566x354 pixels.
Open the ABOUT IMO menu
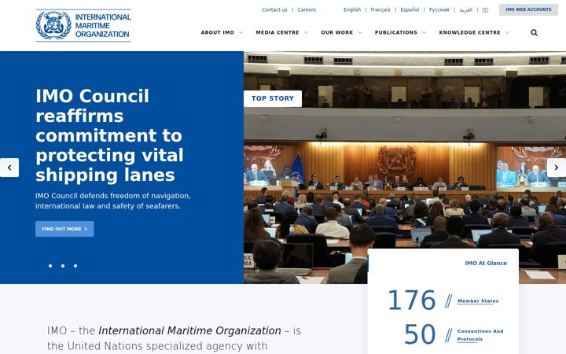click(x=217, y=32)
